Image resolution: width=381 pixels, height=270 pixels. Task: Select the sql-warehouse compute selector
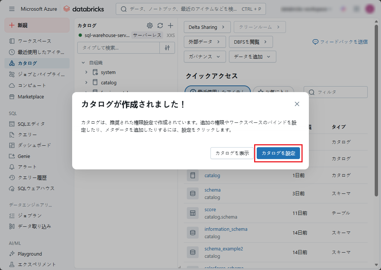(x=126, y=35)
